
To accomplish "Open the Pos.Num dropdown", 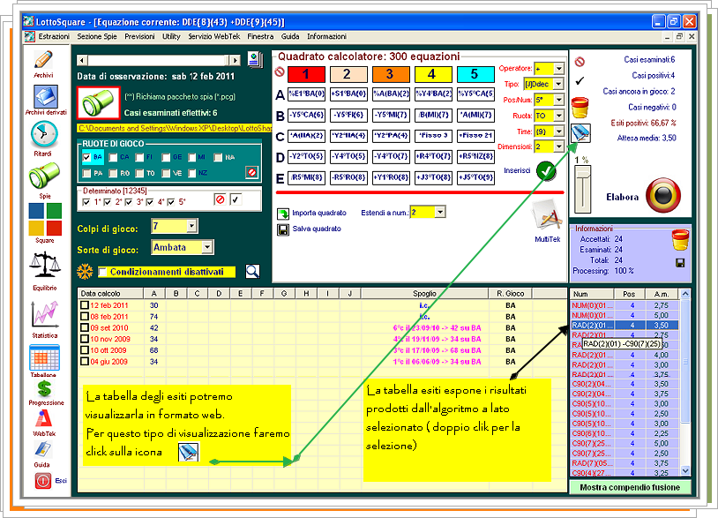I will tap(558, 100).
